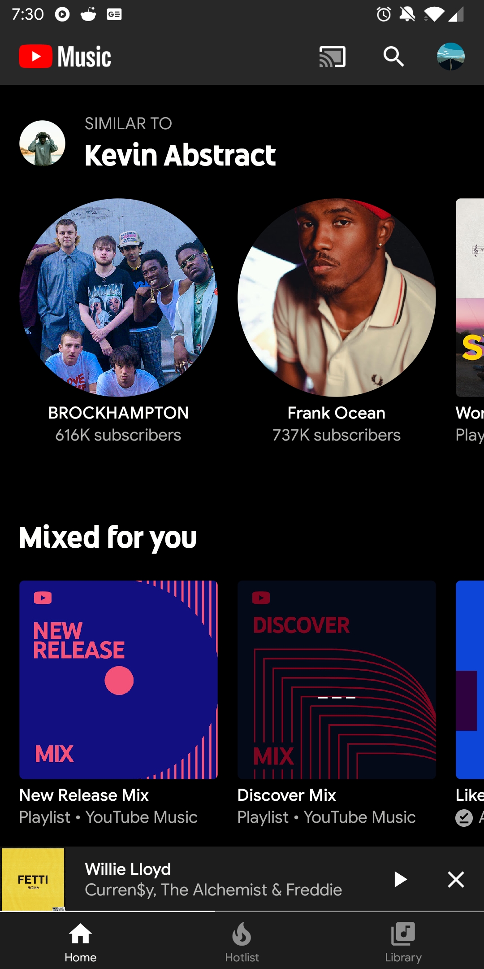The width and height of the screenshot is (484, 969).
Task: Open the Discover Mix cover
Action: (x=337, y=680)
